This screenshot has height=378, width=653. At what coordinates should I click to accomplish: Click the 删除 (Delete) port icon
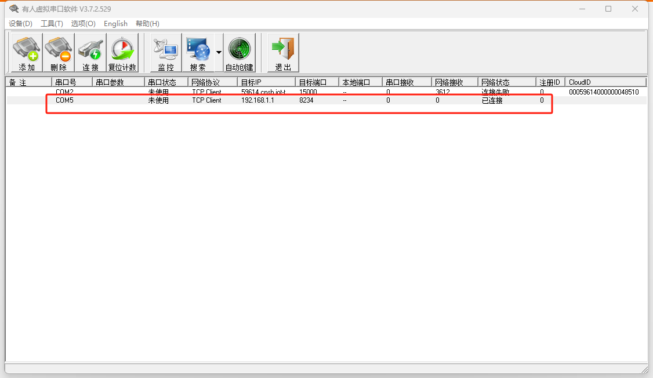tap(59, 53)
